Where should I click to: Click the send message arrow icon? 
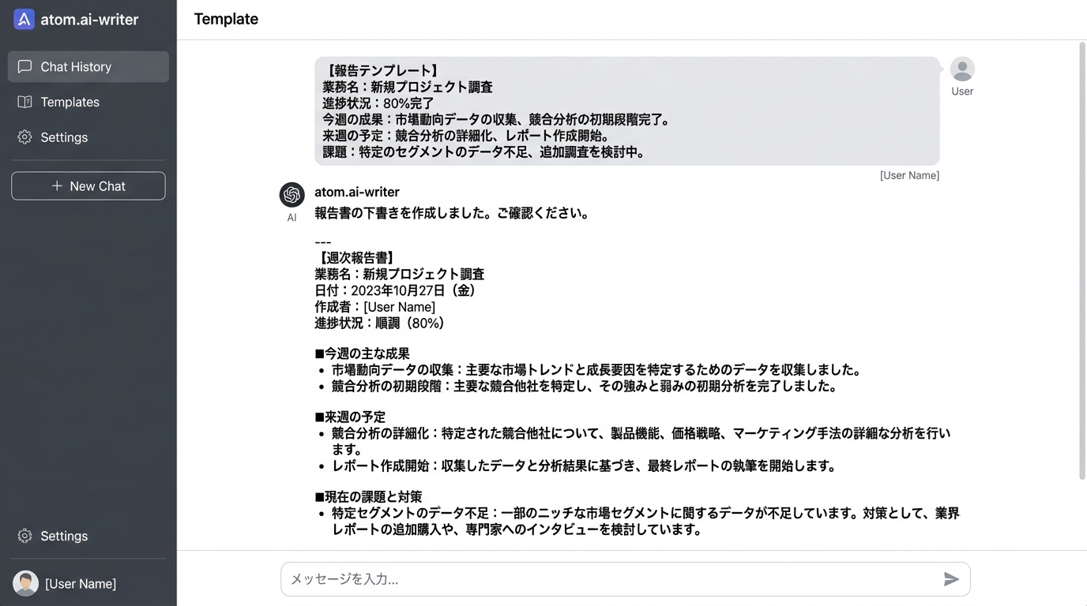tap(951, 579)
